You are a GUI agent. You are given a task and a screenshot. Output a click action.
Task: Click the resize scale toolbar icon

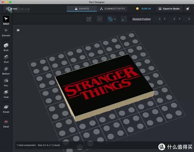(124, 19)
